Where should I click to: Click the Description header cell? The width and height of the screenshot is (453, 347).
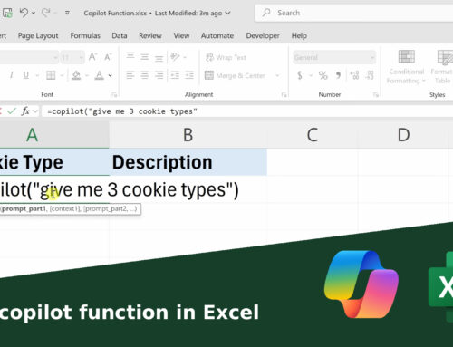tap(188, 162)
